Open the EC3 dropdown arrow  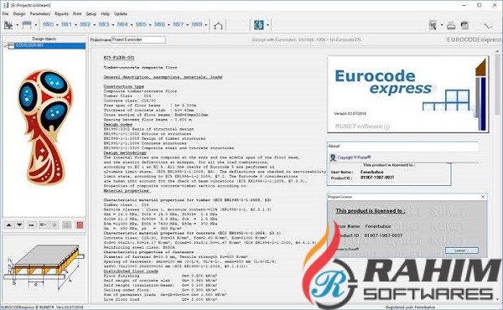113,24
